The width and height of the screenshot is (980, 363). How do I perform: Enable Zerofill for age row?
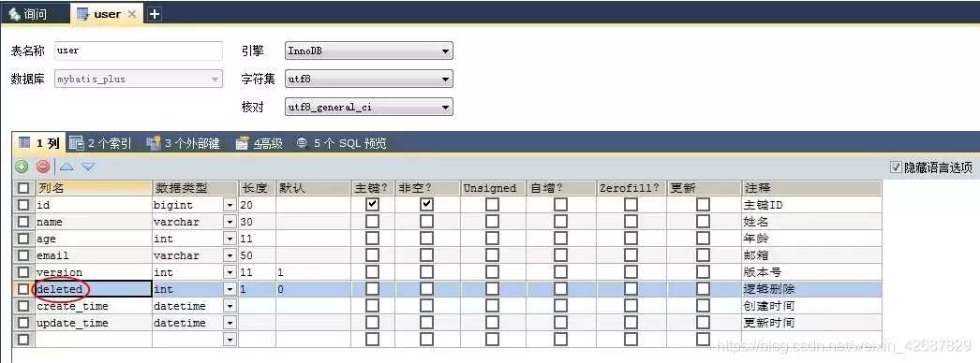click(x=631, y=238)
